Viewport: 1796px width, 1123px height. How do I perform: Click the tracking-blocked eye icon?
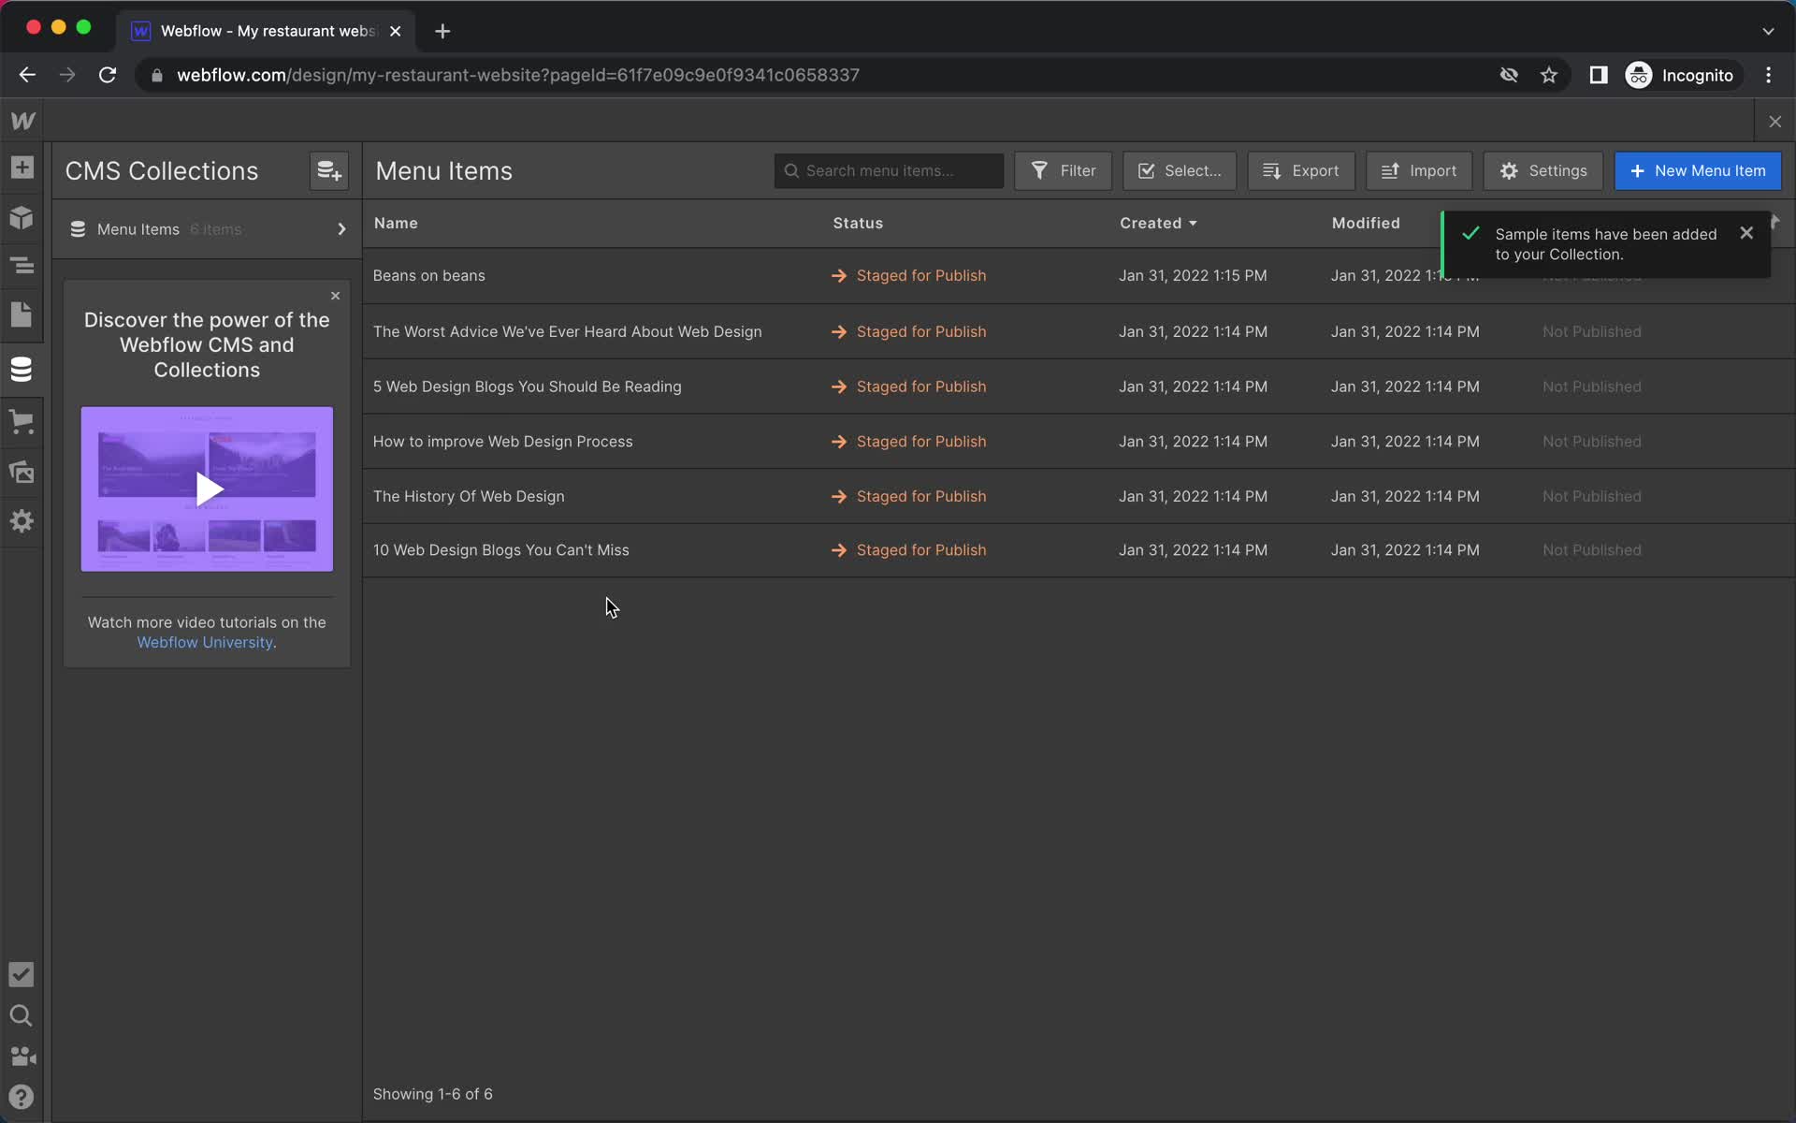(1509, 75)
